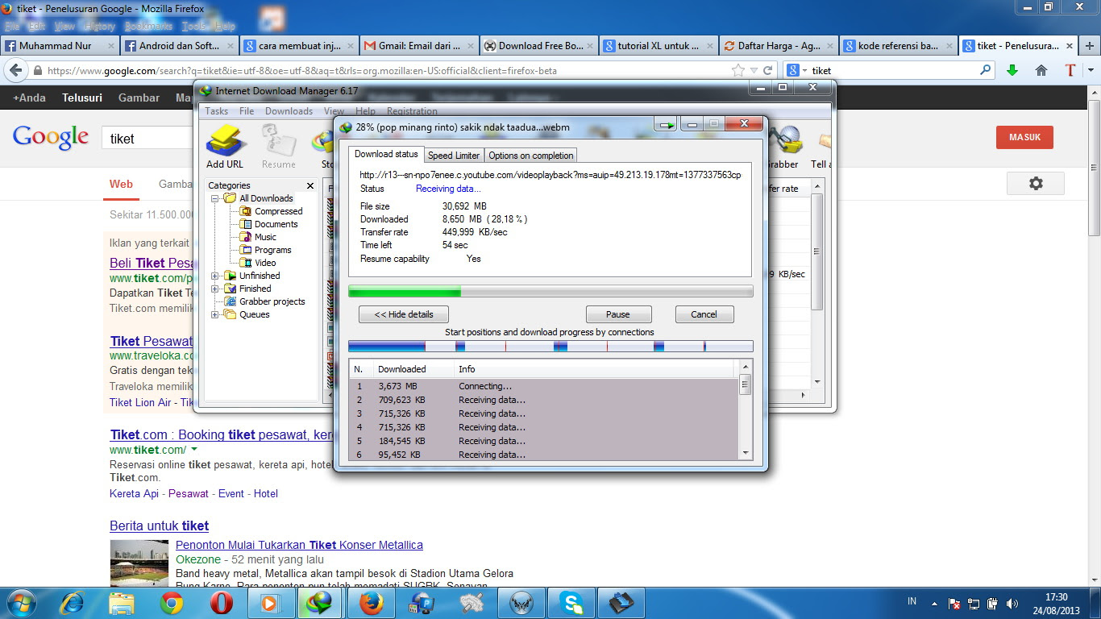Image resolution: width=1101 pixels, height=619 pixels.
Task: Click the red MASUK sign-in button
Action: (x=1024, y=137)
